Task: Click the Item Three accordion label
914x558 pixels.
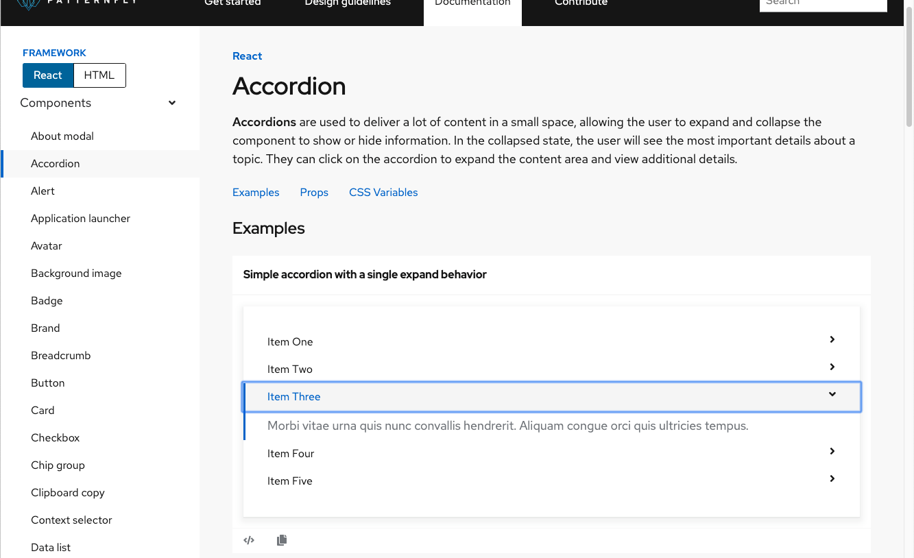Action: pos(294,397)
